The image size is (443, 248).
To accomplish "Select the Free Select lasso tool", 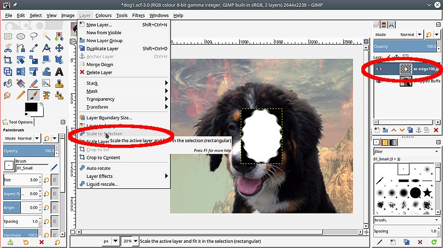I will [x=34, y=36].
